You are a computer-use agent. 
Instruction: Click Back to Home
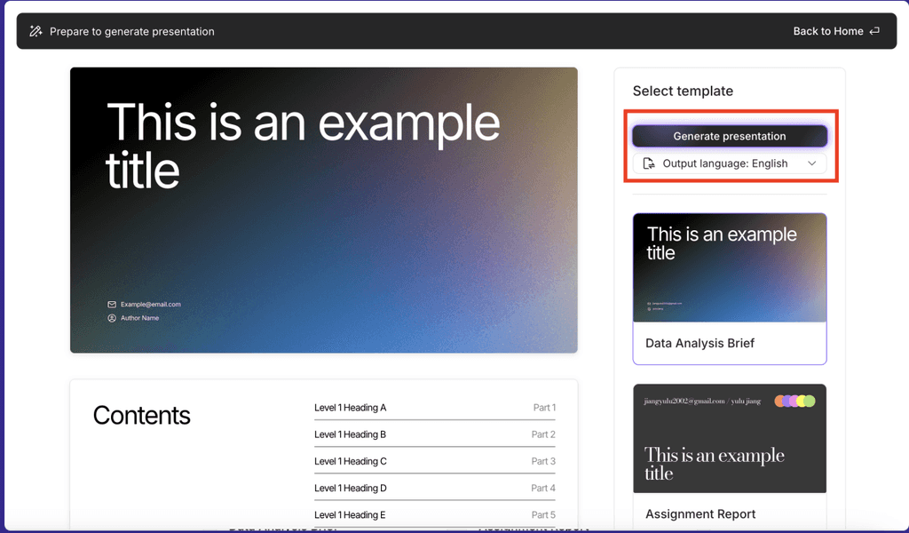pyautogui.click(x=827, y=31)
